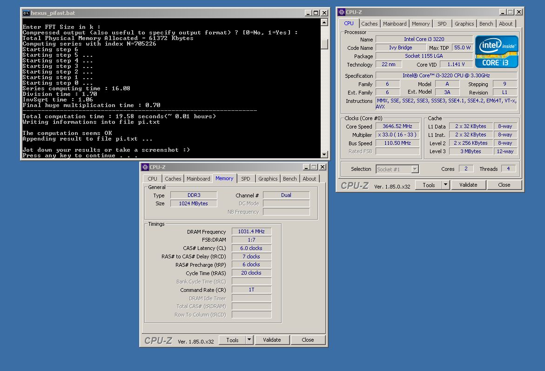Open Caches tab in Memory window

[173, 179]
